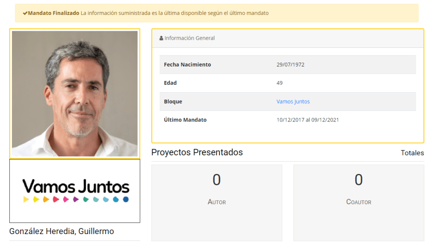The width and height of the screenshot is (437, 249).
Task: Click the Totales label
Action: [412, 153]
